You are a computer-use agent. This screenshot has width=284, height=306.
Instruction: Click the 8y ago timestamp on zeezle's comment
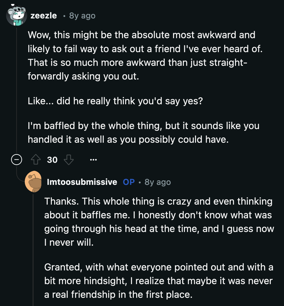(x=82, y=16)
